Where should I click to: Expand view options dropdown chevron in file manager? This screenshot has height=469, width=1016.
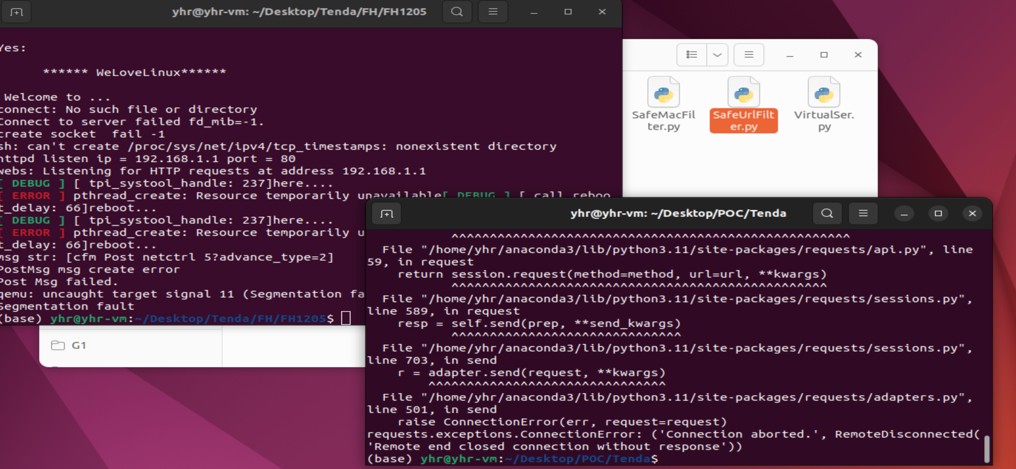[x=717, y=55]
